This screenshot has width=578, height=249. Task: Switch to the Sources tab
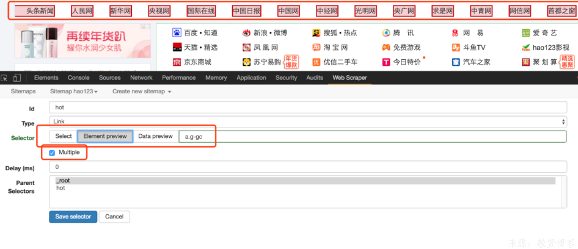[x=109, y=78]
